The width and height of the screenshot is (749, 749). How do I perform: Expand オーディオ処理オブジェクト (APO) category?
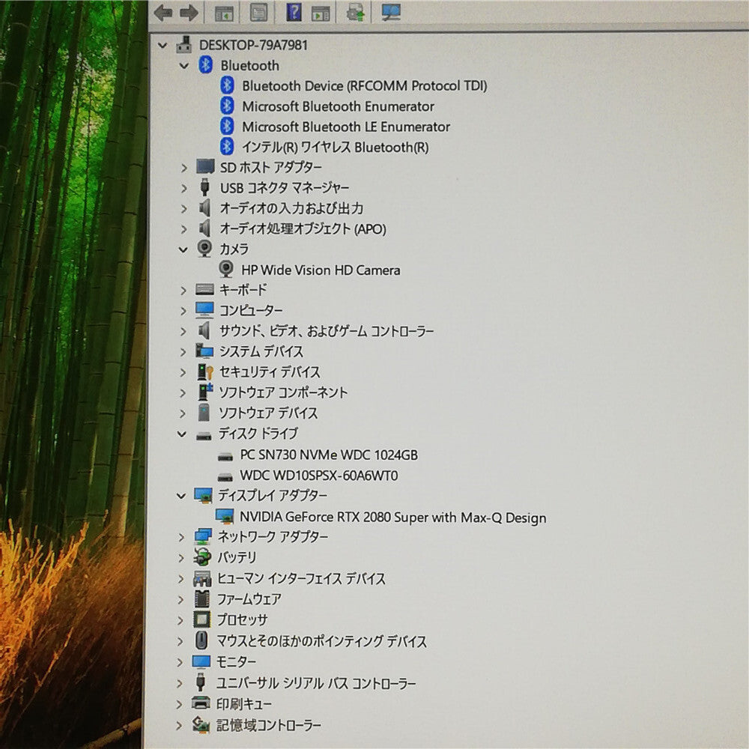click(184, 229)
